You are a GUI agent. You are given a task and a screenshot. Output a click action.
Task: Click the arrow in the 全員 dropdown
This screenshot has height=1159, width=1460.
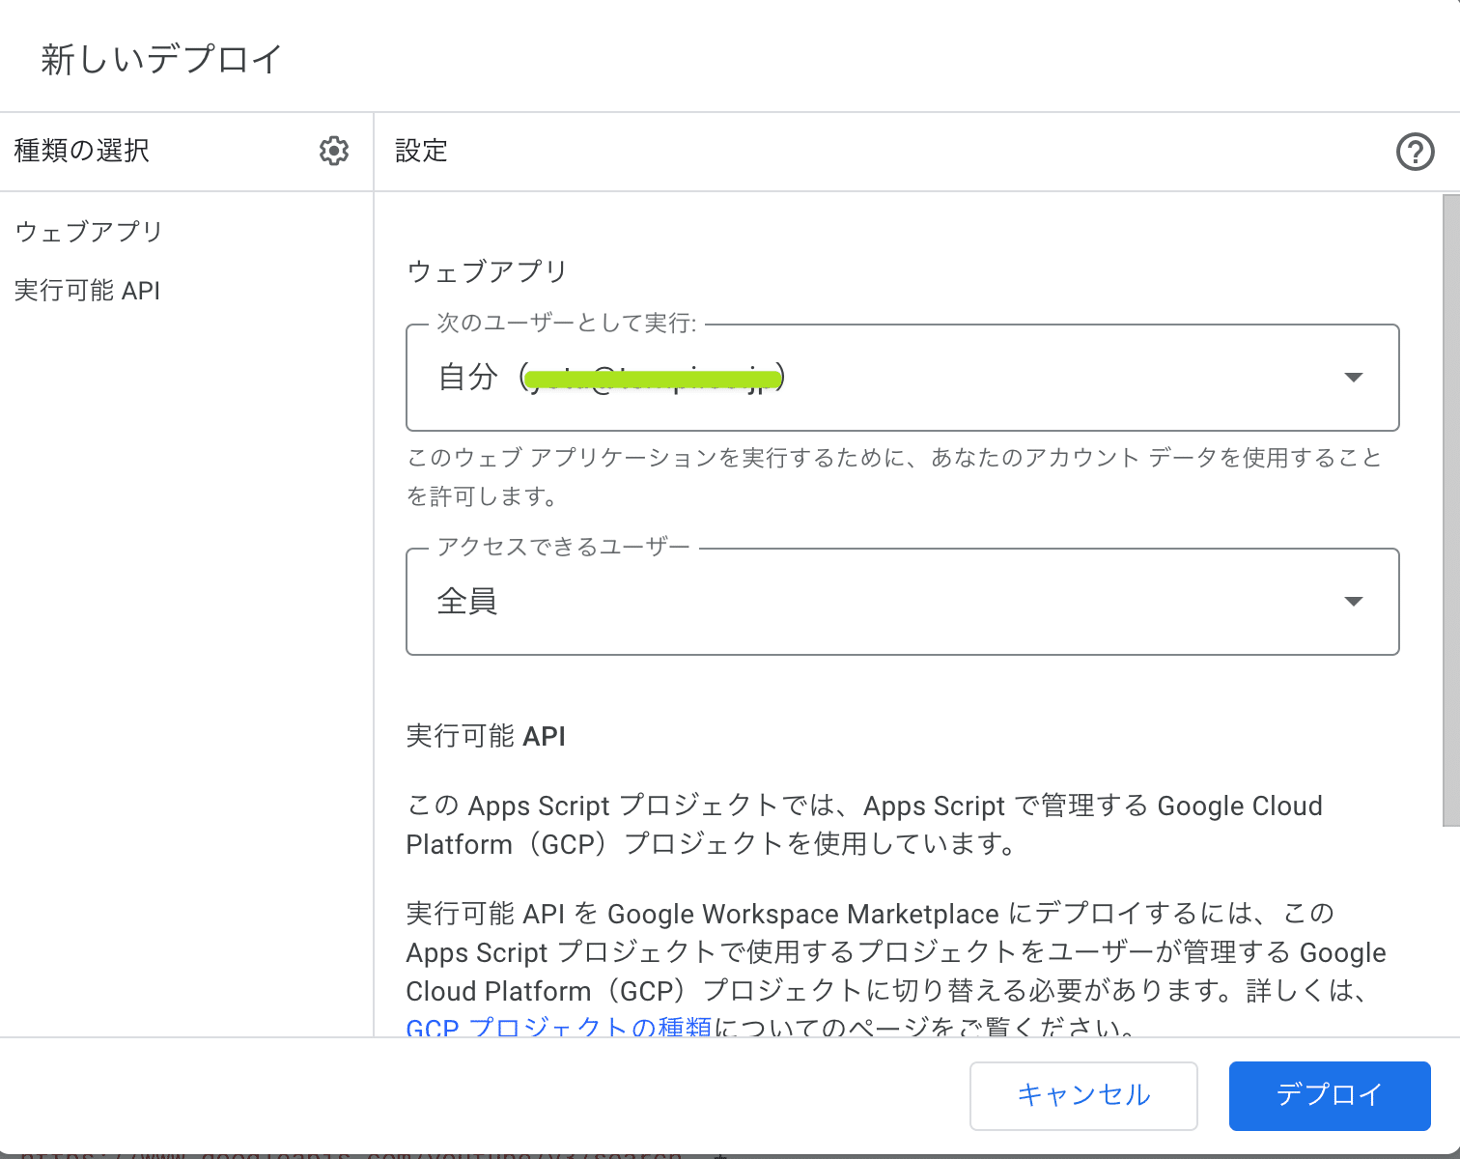coord(1354,602)
